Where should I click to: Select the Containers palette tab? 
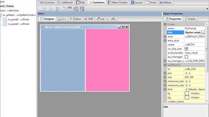coord(97,2)
